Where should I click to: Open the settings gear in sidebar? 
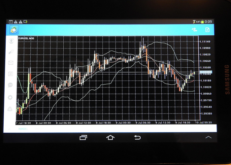11,97
